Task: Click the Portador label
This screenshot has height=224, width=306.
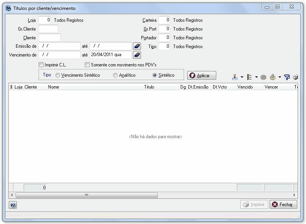Action: click(x=149, y=38)
